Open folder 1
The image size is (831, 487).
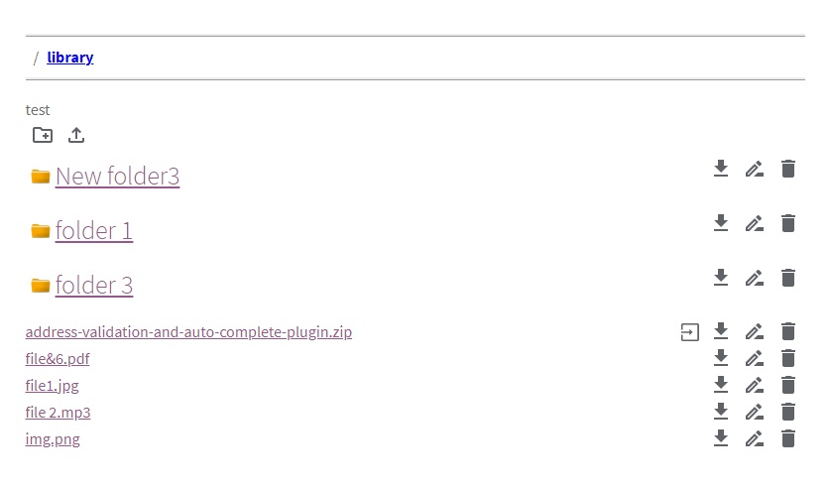click(94, 230)
